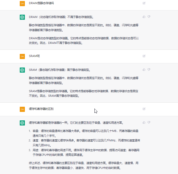Thumbs down the DRAM answer
This screenshot has width=178, height=174.
coord(149,17)
